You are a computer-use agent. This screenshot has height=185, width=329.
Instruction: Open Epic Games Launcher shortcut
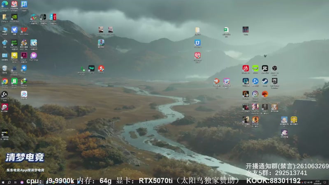[274, 81]
